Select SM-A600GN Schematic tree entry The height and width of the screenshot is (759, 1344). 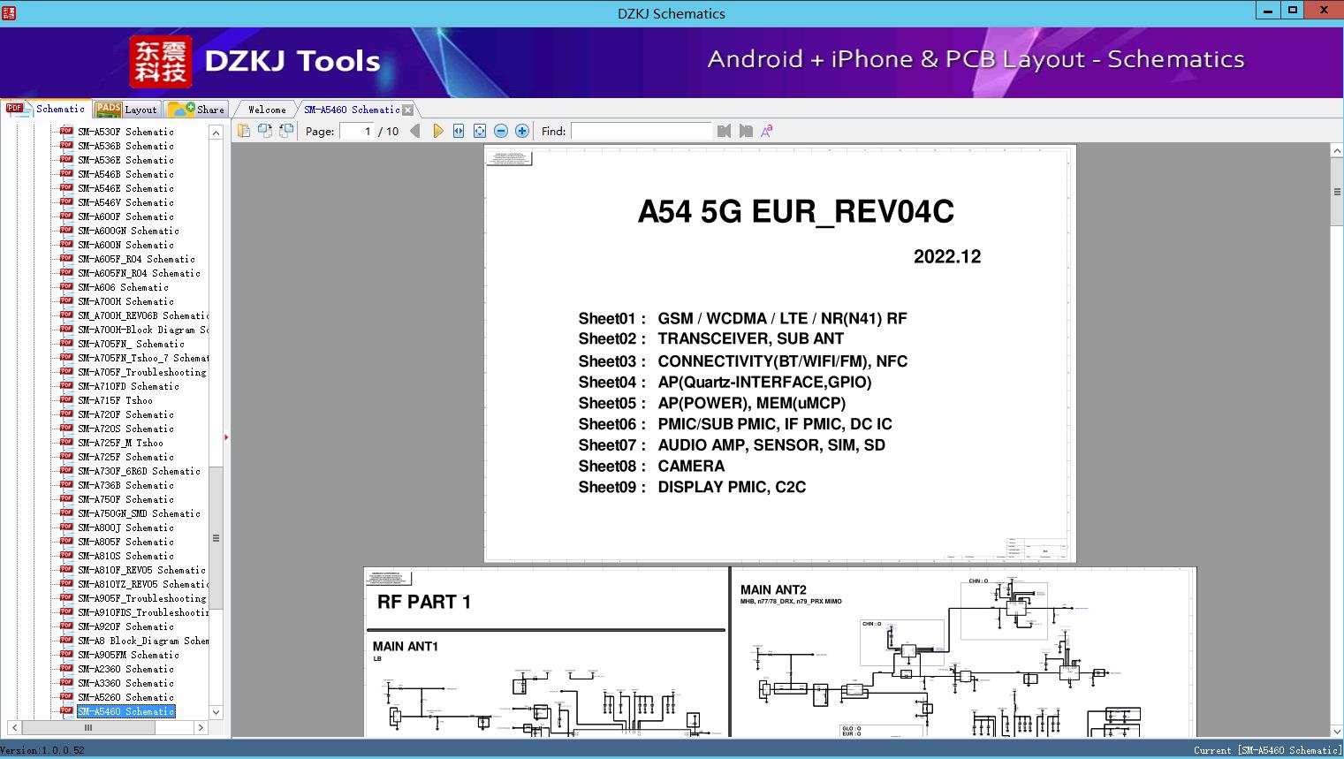(x=128, y=231)
